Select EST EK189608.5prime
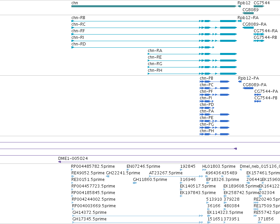Image resolution: width=280 pixels, height=224 pixels. point(241,187)
